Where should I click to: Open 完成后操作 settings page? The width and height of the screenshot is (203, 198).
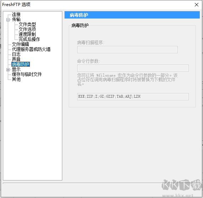coord(29,39)
